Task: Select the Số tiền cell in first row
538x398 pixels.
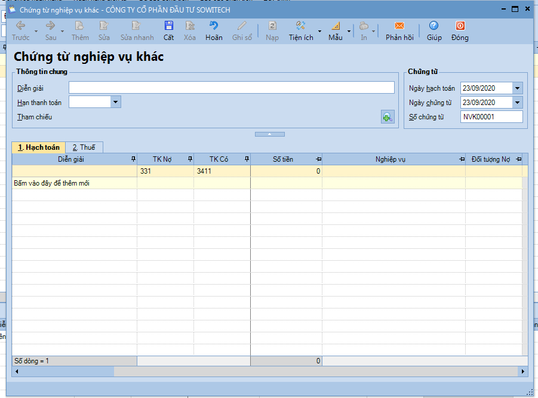Action: [x=286, y=171]
